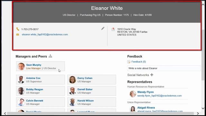
Task: Click Sean Murphy's photo thumbnail
Action: (21, 66)
